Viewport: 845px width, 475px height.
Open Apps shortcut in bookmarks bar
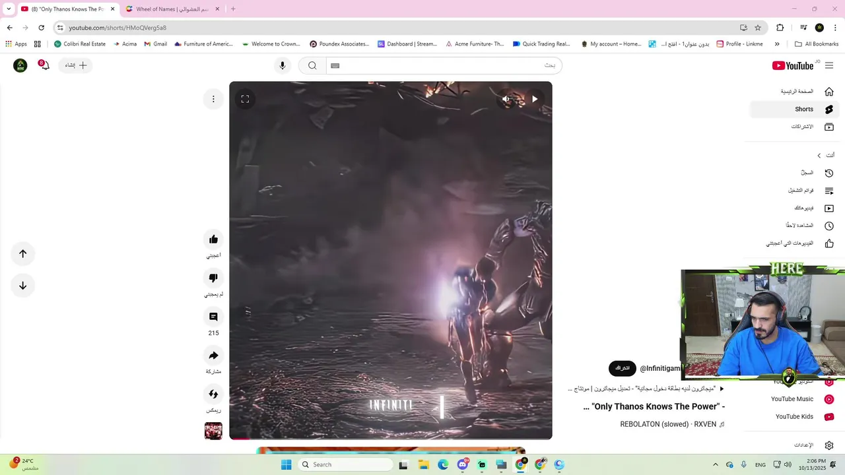[16, 44]
